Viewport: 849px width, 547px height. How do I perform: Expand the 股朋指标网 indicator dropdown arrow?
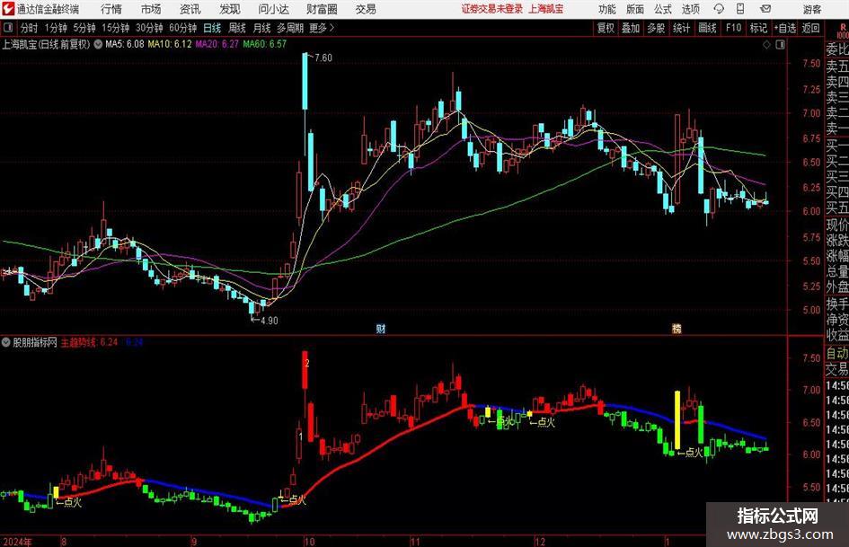(x=6, y=342)
